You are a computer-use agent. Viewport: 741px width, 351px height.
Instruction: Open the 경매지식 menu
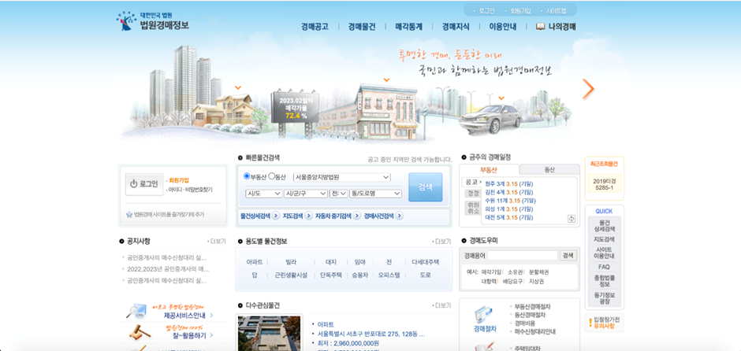click(x=456, y=27)
